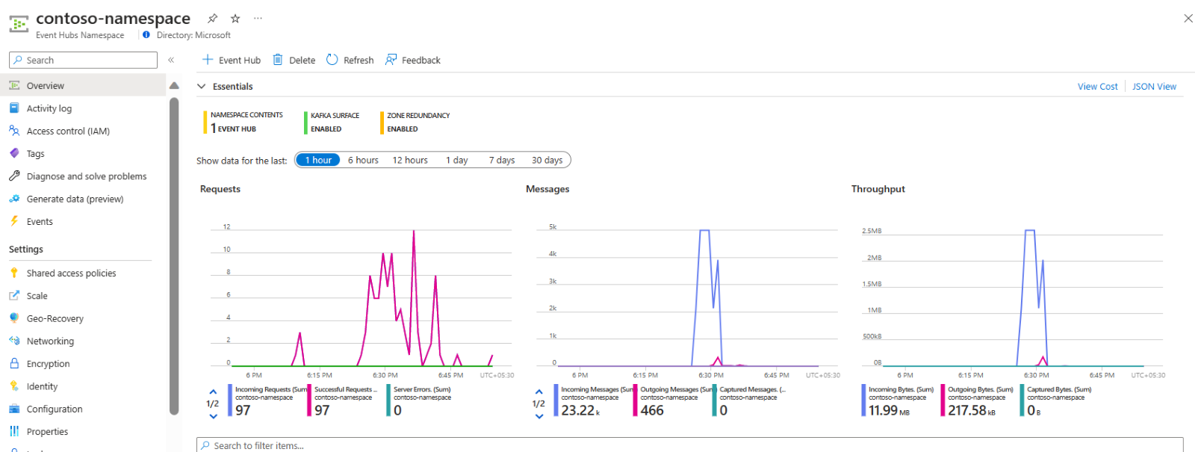Click the sidebar Search field
The image size is (1195, 452).
[83, 60]
